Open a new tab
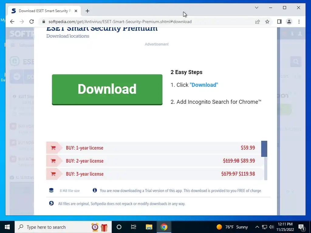Image resolution: width=311 pixels, height=233 pixels. point(87,11)
